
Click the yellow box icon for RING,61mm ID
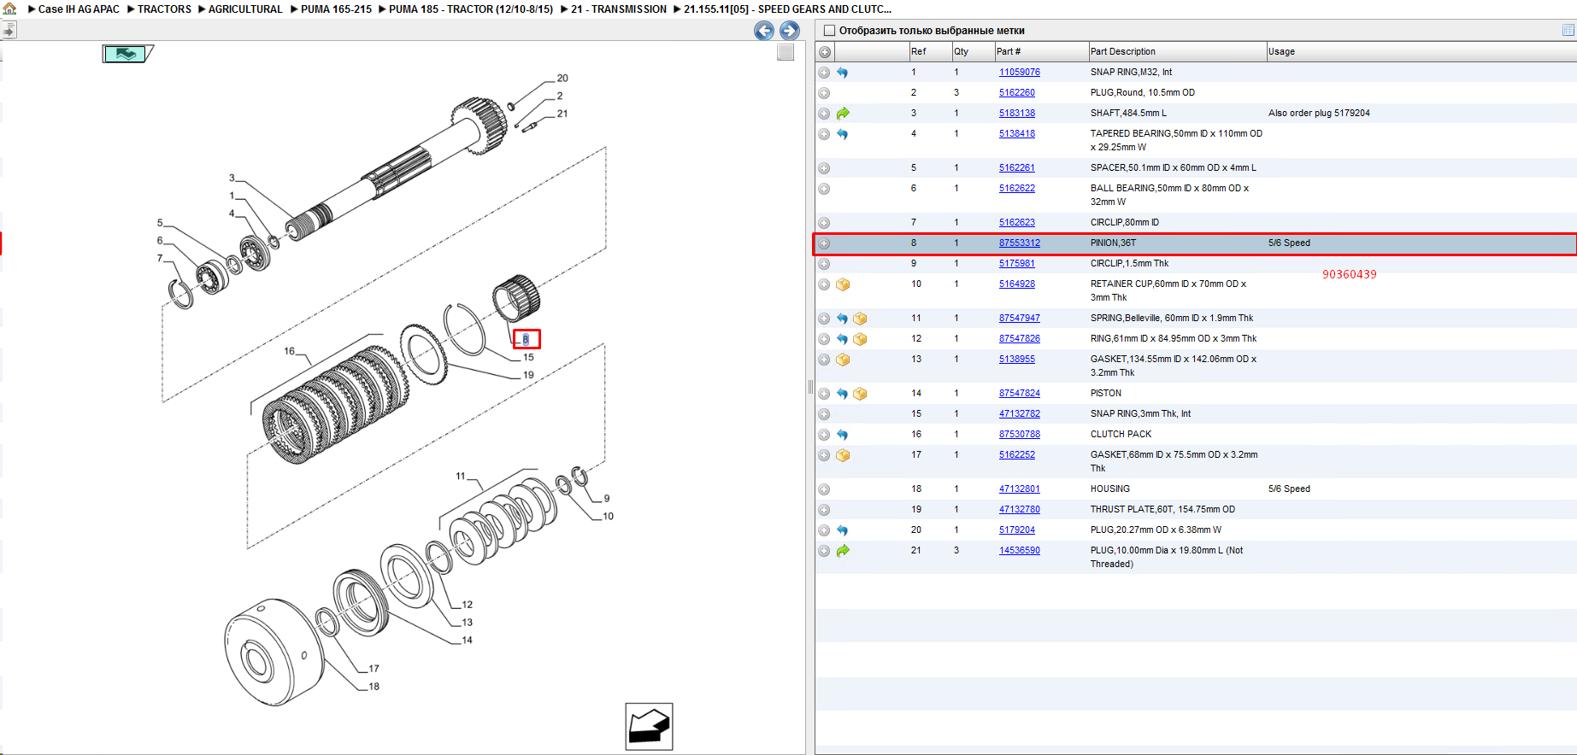pos(860,339)
